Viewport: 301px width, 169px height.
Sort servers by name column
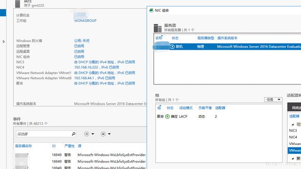pyautogui.click(x=159, y=38)
